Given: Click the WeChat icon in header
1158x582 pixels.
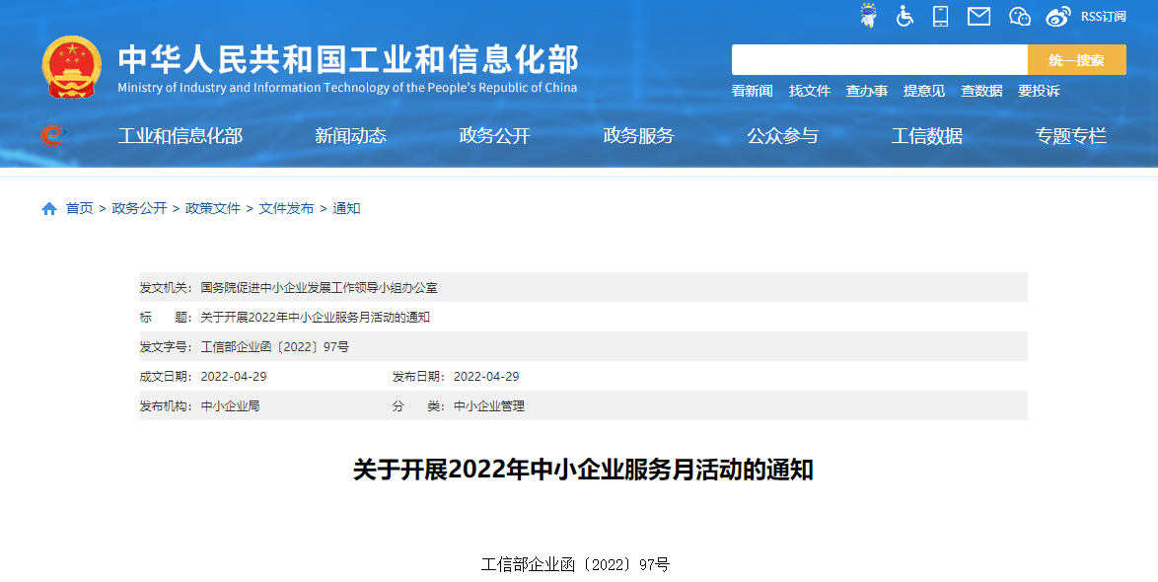Looking at the screenshot, I should point(1019,16).
